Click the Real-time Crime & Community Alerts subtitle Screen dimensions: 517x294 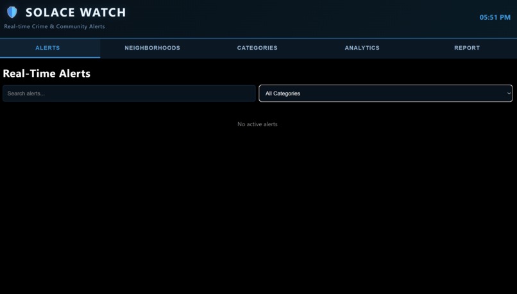[55, 26]
